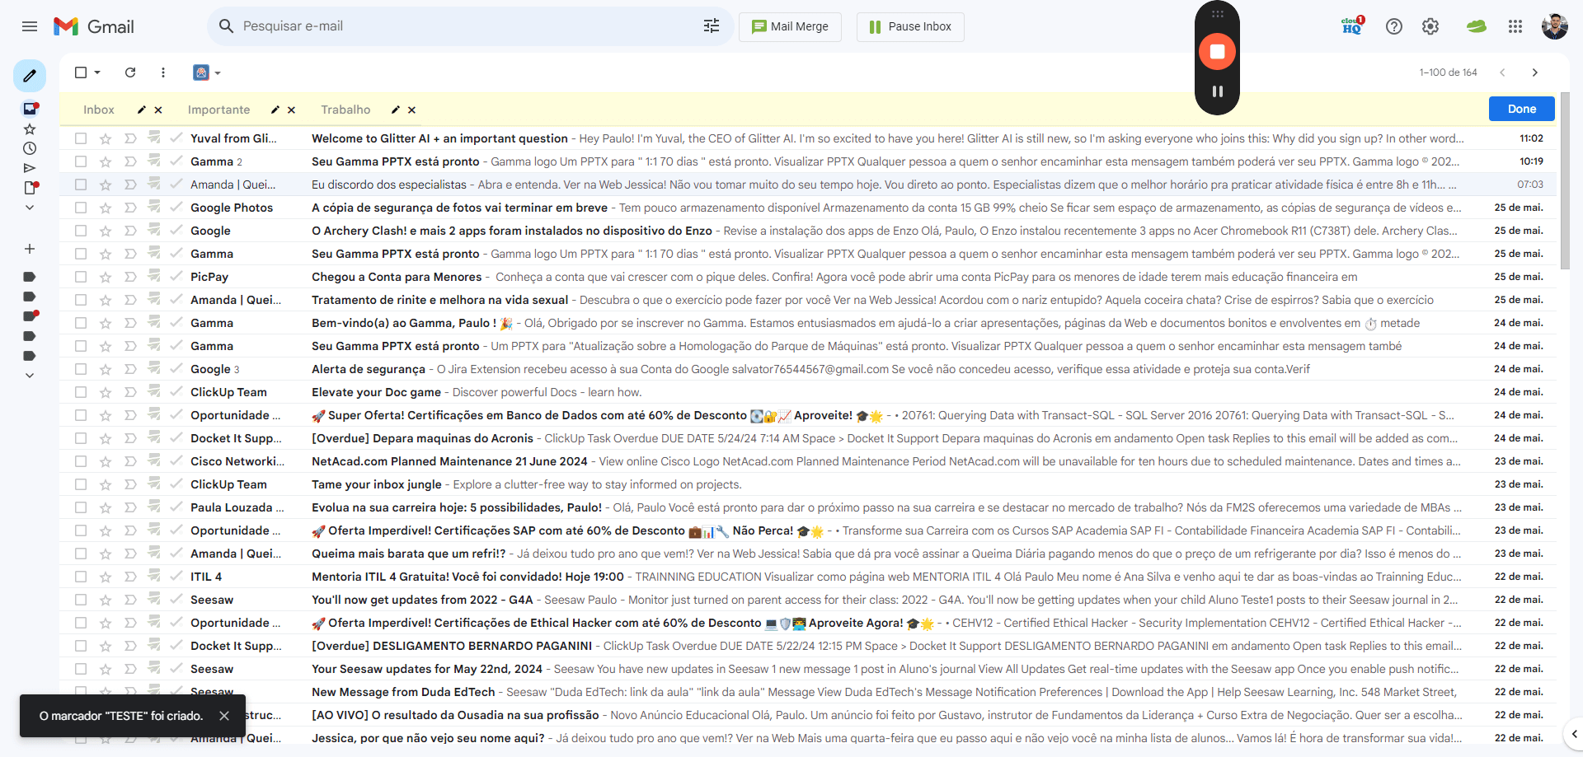Star the Yuval from Glitter email

click(106, 138)
